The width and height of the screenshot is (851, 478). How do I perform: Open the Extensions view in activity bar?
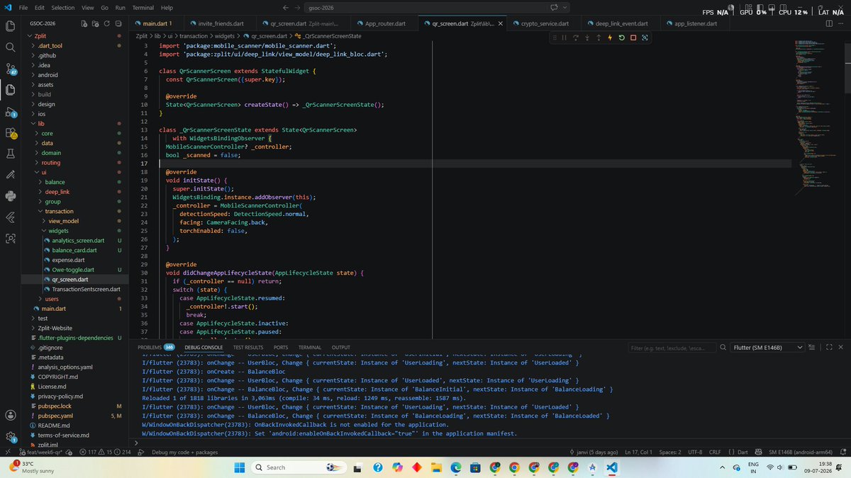pyautogui.click(x=11, y=132)
